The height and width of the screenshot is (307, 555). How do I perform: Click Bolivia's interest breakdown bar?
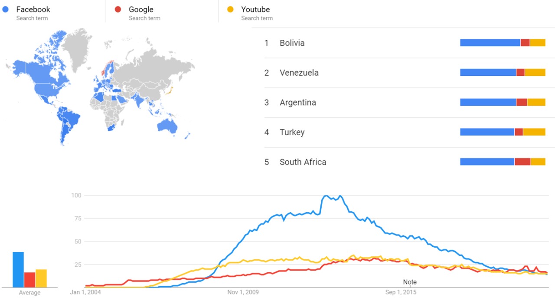(x=503, y=43)
